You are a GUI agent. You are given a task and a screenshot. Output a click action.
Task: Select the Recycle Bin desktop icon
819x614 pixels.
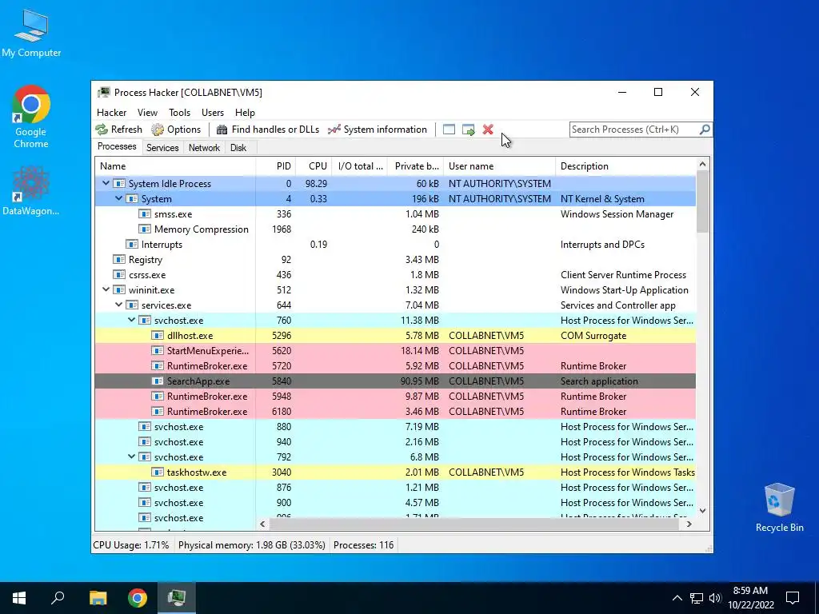coord(779,508)
